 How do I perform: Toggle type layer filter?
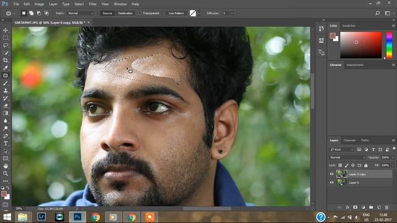point(373,150)
